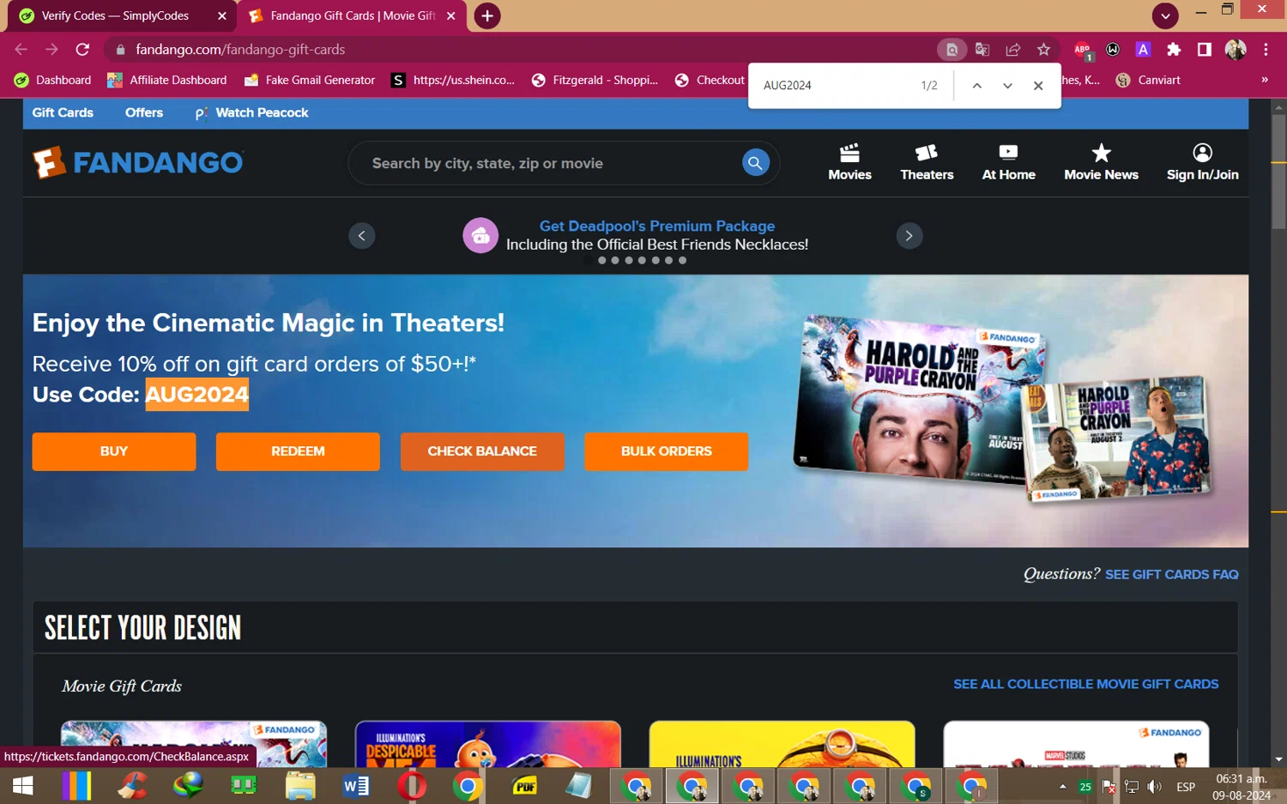Open Affiliate Dashboard bookmark

pyautogui.click(x=166, y=80)
